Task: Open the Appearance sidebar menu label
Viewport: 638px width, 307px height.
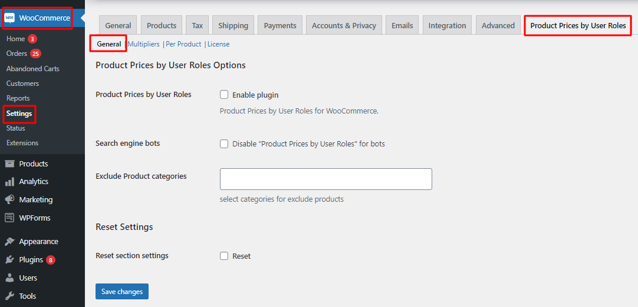Action: pos(39,242)
